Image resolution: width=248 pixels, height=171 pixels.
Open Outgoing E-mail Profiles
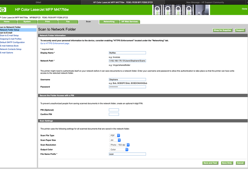[x=11, y=39]
